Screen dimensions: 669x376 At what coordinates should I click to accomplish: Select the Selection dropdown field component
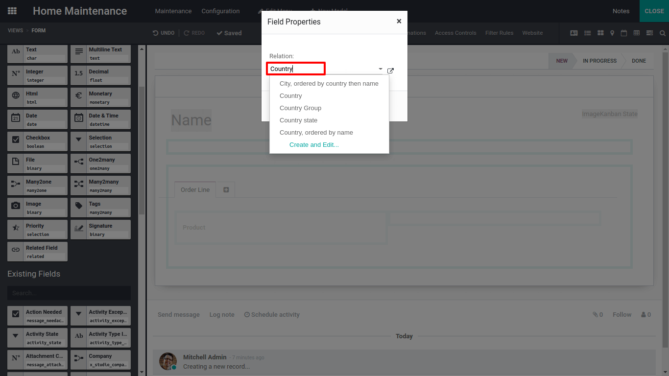(100, 141)
